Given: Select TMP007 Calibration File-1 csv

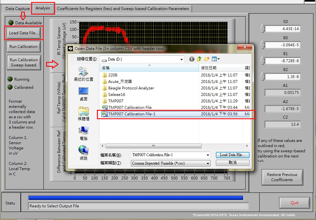Looking at the screenshot, I should pyautogui.click(x=129, y=114).
